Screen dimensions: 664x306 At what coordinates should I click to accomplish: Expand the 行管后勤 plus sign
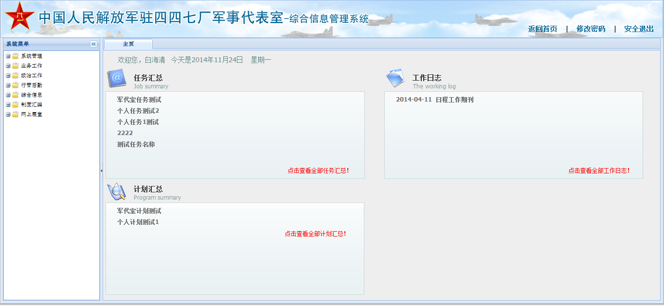[x=8, y=85]
